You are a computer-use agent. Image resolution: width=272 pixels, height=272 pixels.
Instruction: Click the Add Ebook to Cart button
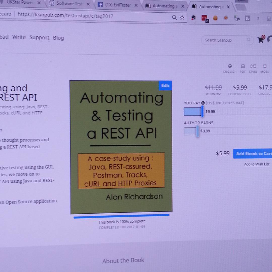pos(253,154)
